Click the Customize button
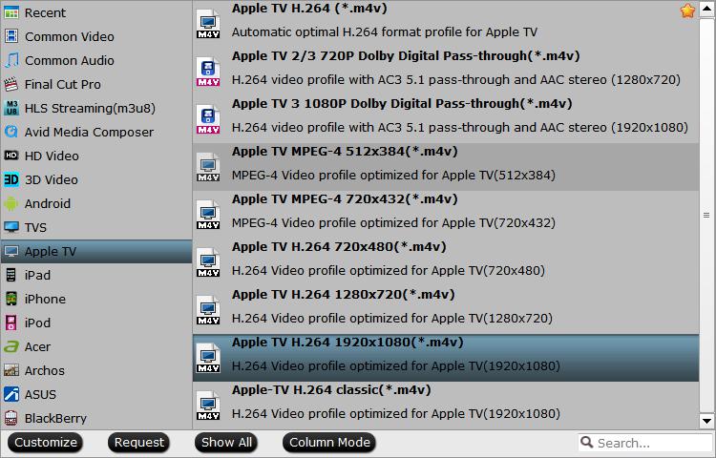The image size is (716, 458). 45,443
